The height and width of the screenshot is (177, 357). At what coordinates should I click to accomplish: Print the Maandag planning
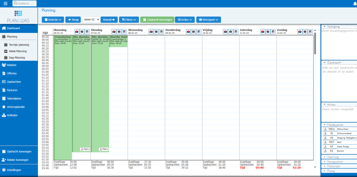(x=82, y=32)
